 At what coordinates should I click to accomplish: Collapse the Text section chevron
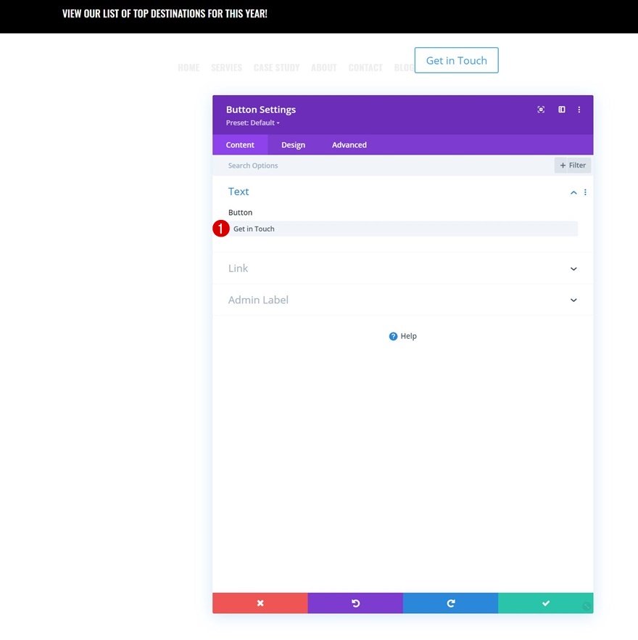pyautogui.click(x=573, y=193)
